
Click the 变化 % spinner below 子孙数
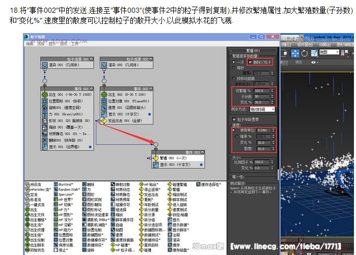coord(272,102)
